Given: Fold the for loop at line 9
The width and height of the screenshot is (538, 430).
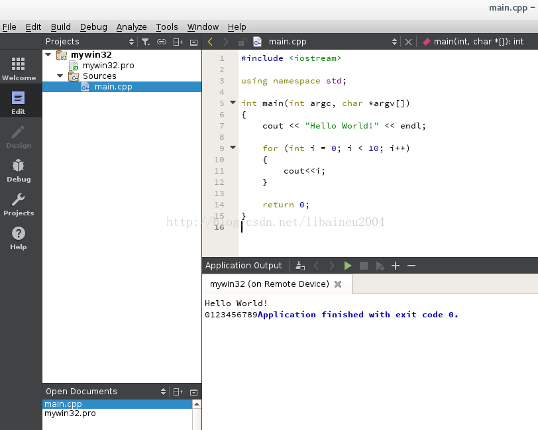Looking at the screenshot, I should coord(233,148).
